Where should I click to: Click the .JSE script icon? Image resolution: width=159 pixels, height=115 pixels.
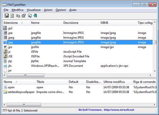point(5,56)
